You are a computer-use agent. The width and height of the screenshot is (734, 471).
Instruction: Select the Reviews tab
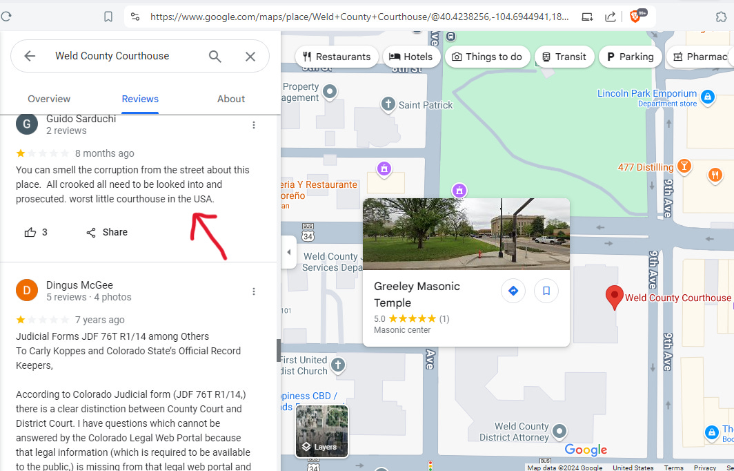click(x=140, y=99)
